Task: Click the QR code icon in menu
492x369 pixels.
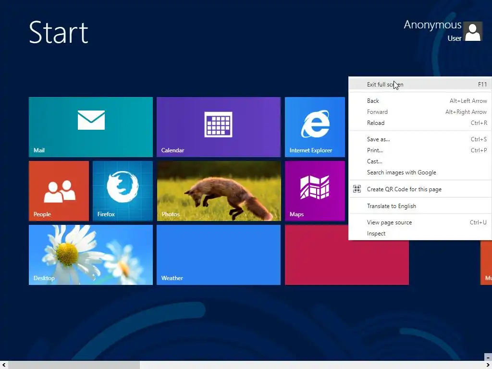Action: [357, 189]
